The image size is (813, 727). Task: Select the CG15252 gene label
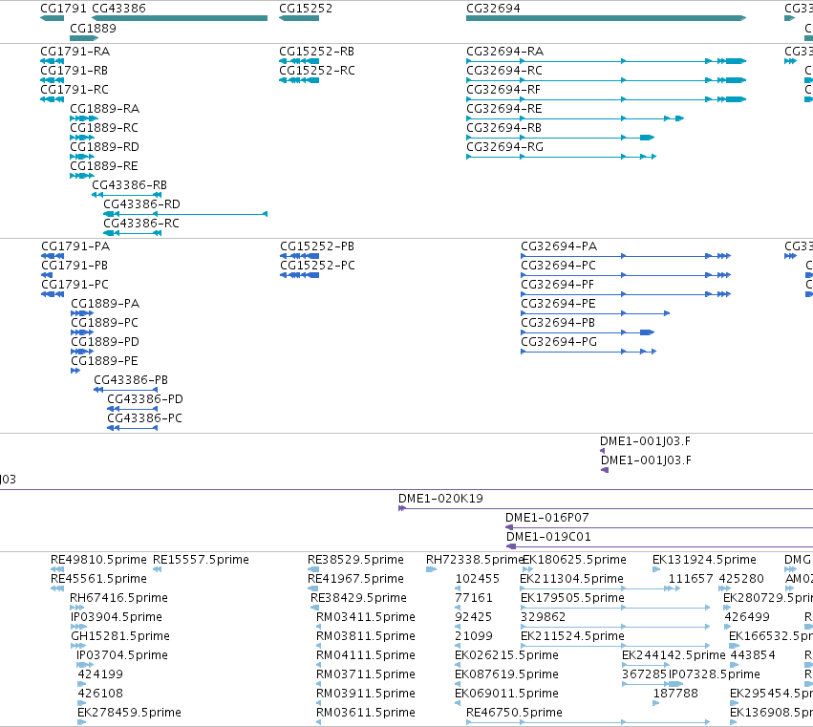click(306, 9)
